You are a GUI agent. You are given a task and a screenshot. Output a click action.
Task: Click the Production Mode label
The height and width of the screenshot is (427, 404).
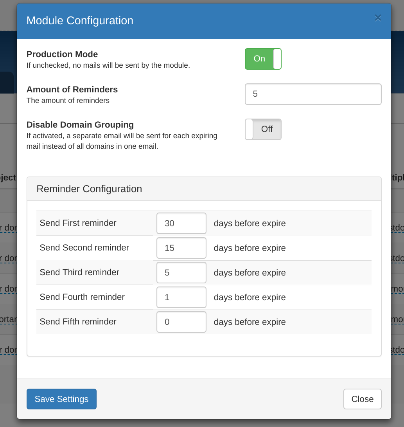tap(62, 54)
